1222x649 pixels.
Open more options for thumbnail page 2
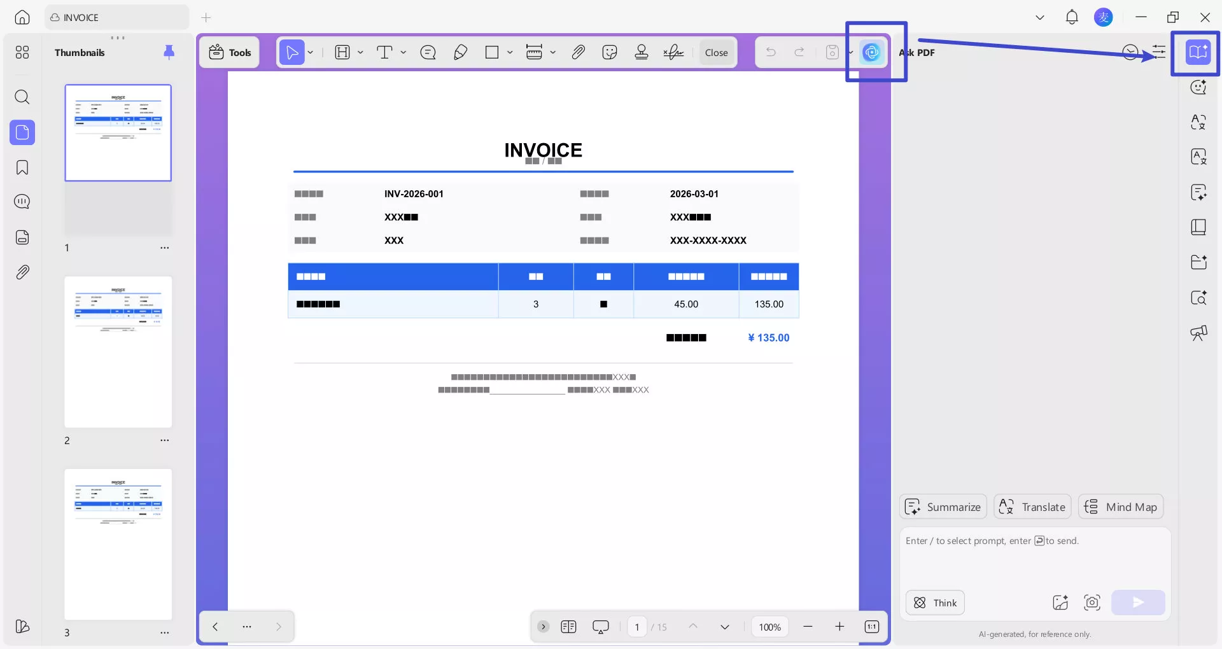(165, 440)
